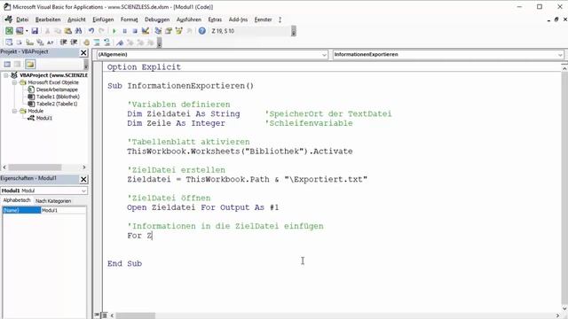Click the (Name) property value Modul1
The height and width of the screenshot is (319, 568).
(63, 210)
